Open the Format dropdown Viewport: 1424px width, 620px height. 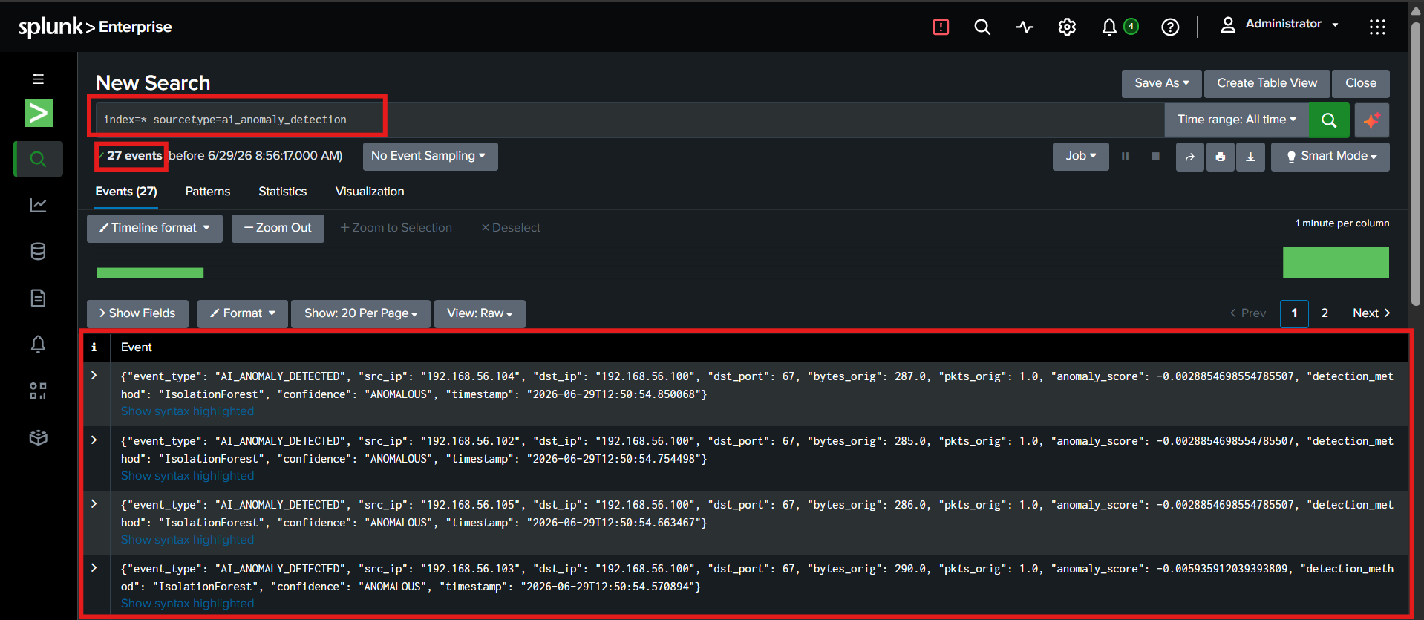coord(242,313)
